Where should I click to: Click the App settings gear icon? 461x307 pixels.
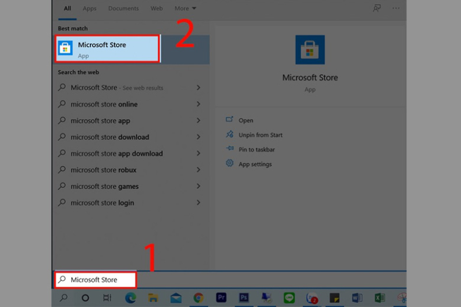click(x=229, y=163)
